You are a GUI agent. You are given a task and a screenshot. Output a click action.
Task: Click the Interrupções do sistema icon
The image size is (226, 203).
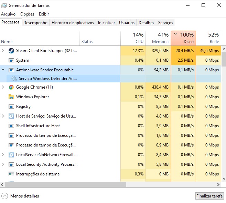[11, 174]
